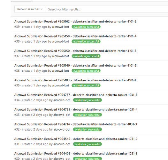Open issue for submission #204737
The width and height of the screenshot is (168, 160).
pyautogui.click(x=76, y=95)
